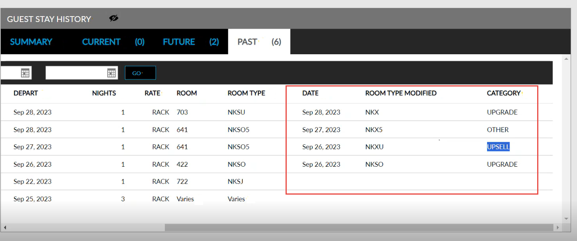The width and height of the screenshot is (577, 241).
Task: Sort by the DEPART column header
Action: coord(26,93)
